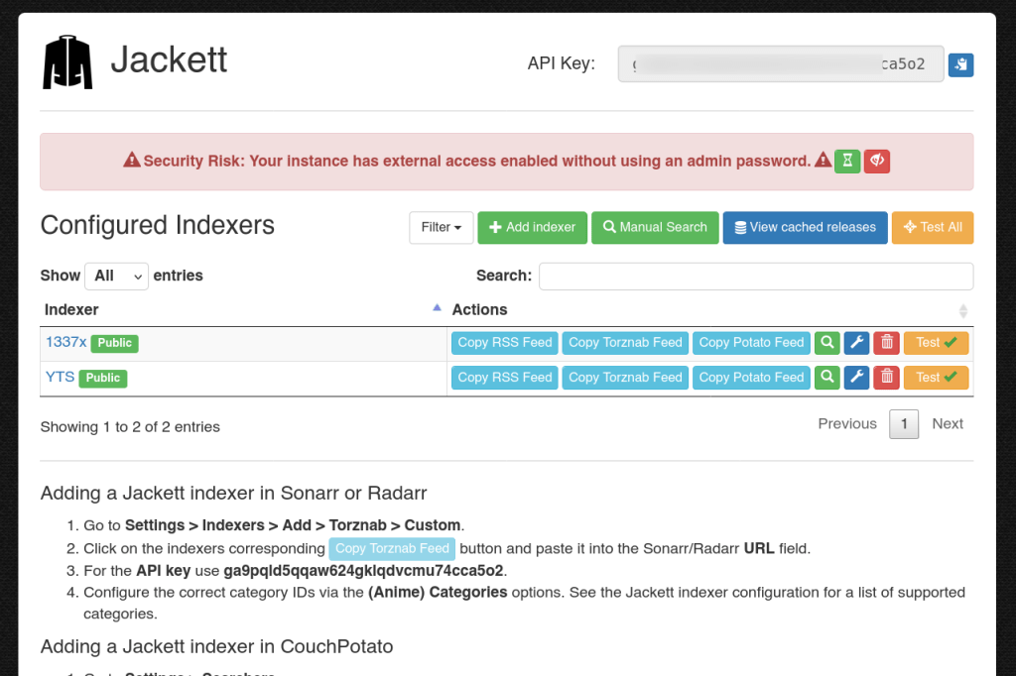Copy Potato Feed for YTS
Image resolution: width=1016 pixels, height=676 pixels.
(751, 378)
